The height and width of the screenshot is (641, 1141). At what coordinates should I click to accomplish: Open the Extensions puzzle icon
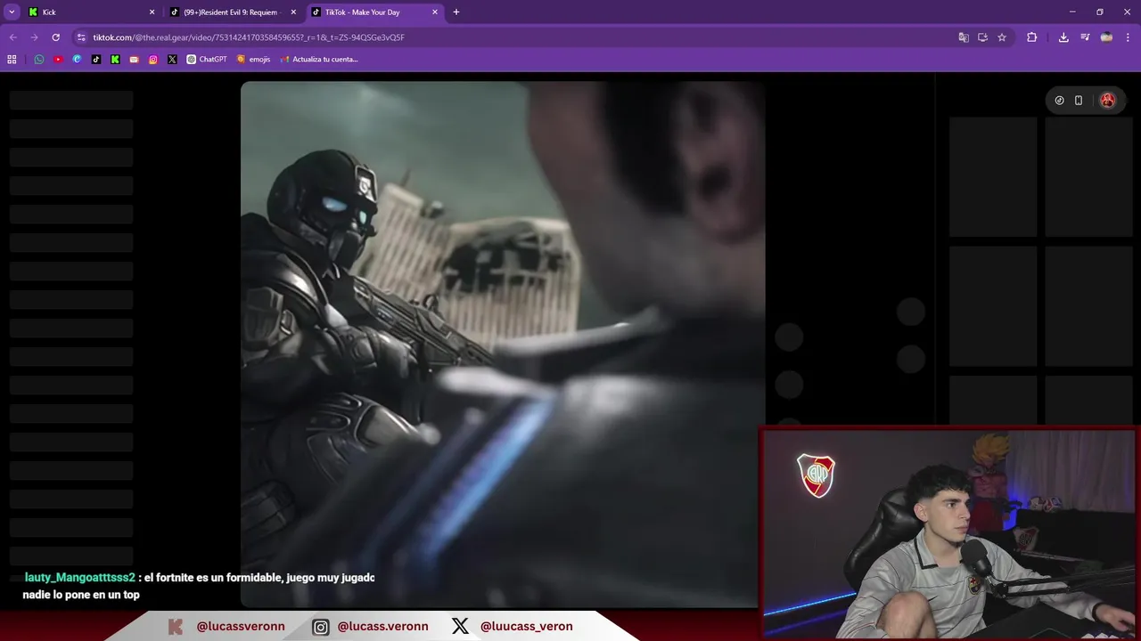[1031, 37]
